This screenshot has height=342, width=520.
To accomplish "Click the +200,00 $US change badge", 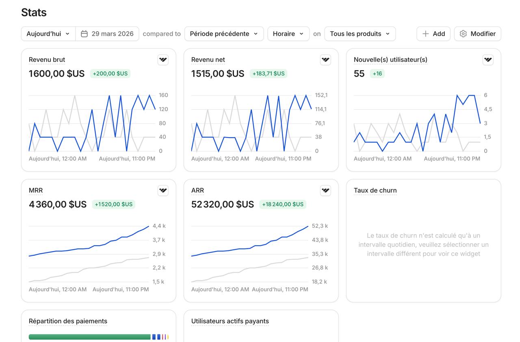I will click(x=110, y=74).
